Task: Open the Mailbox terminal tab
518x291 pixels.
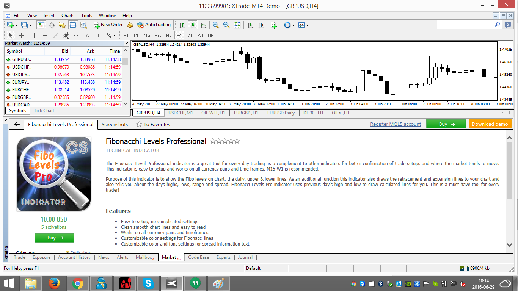Action: pyautogui.click(x=145, y=257)
